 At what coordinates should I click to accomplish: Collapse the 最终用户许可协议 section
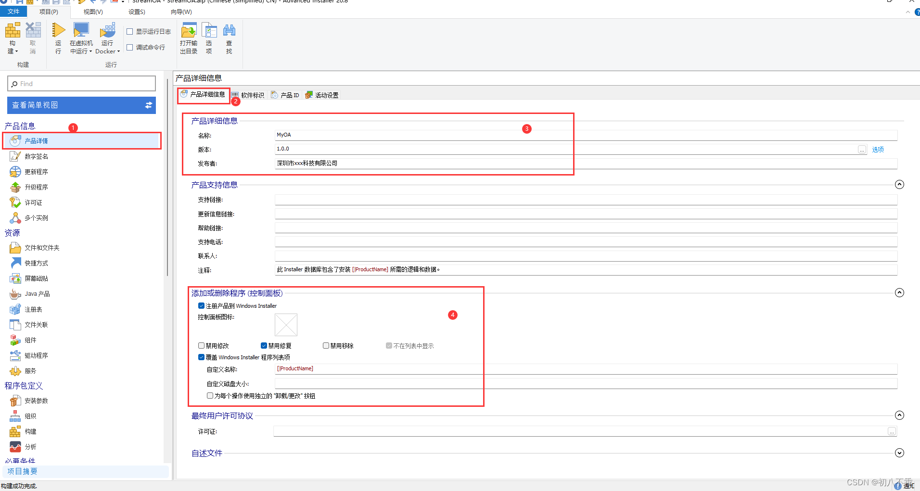(x=899, y=415)
